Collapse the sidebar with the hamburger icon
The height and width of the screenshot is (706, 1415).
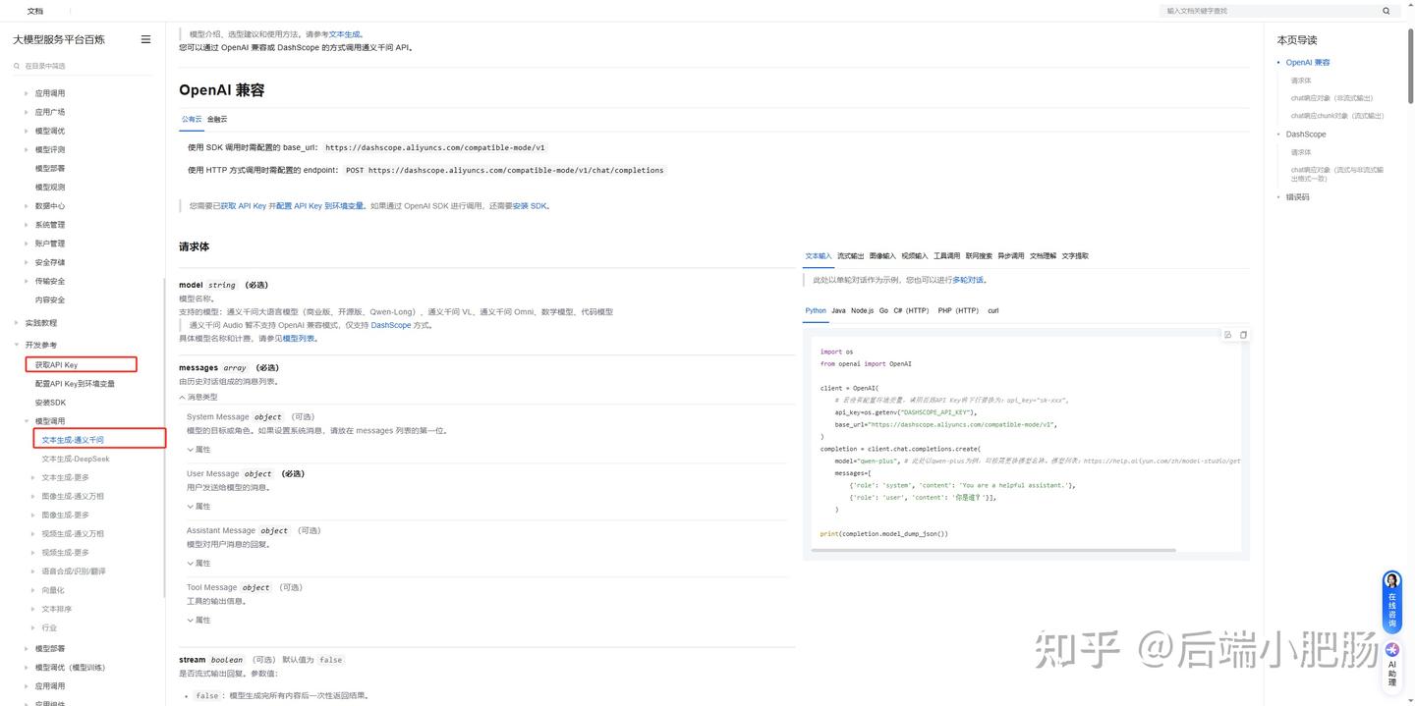coord(145,39)
